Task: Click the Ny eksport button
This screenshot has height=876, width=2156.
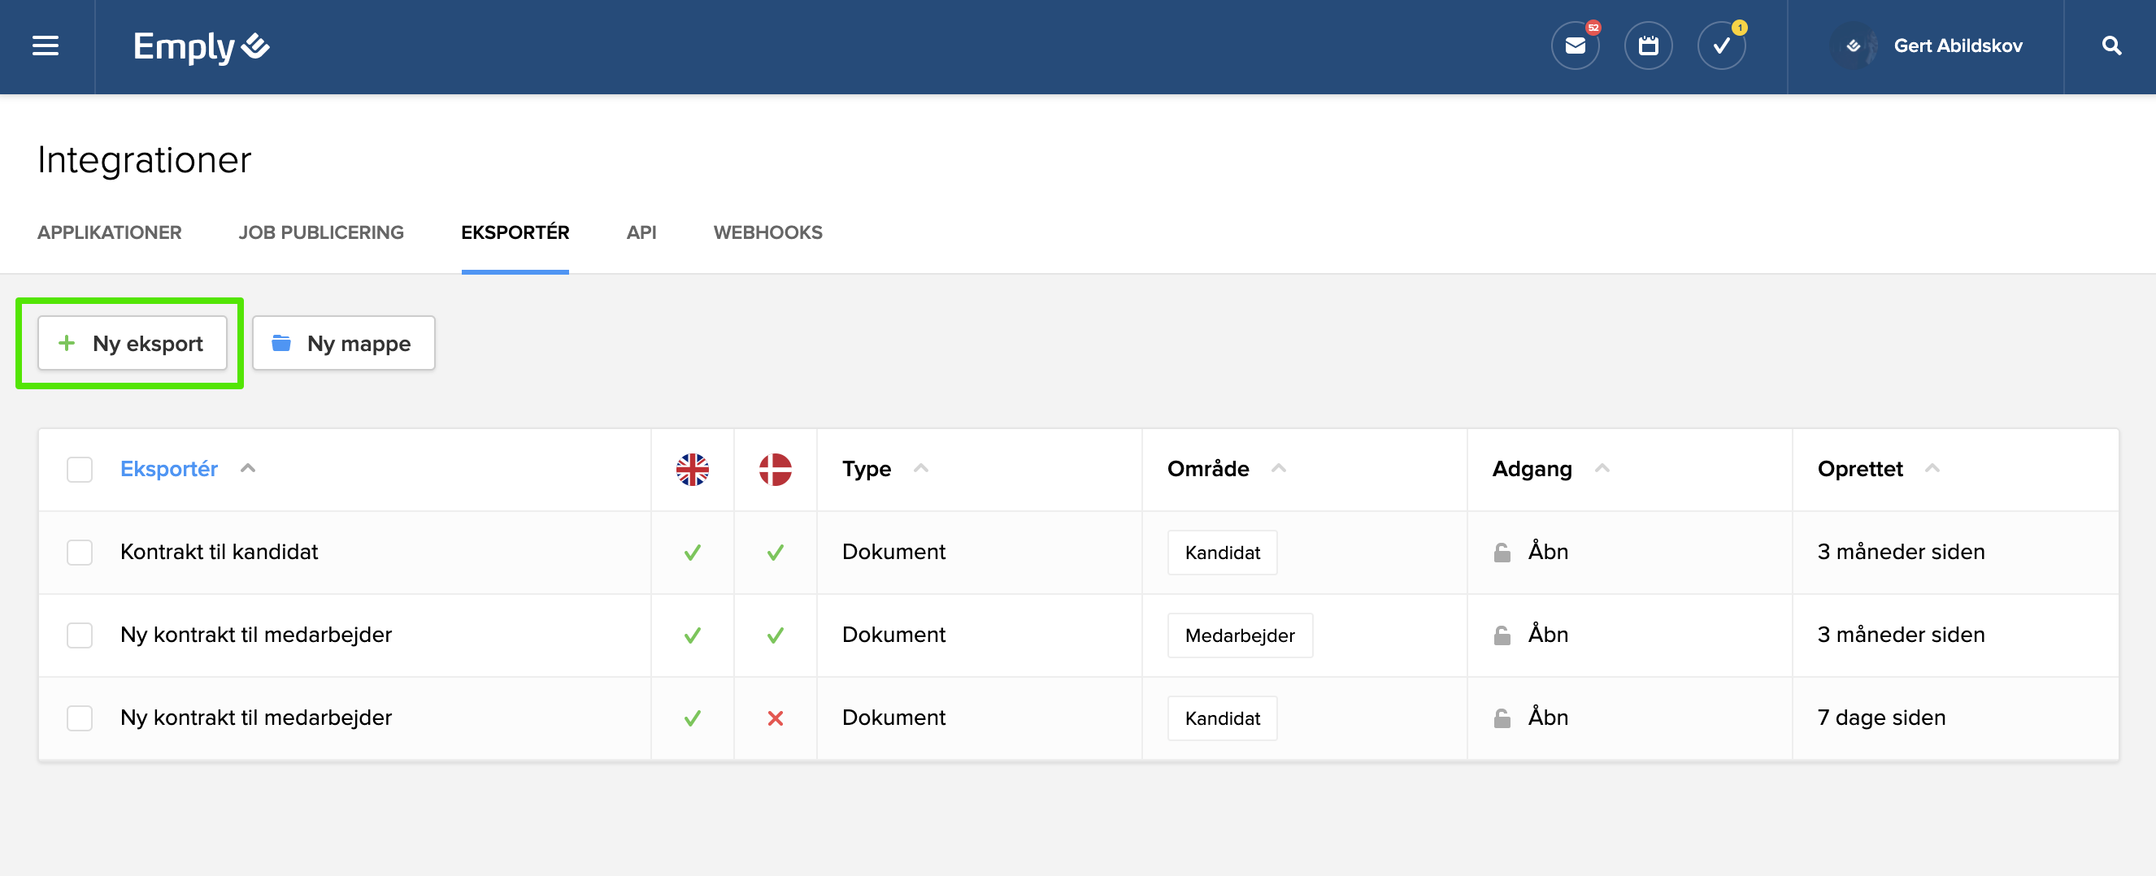Action: tap(133, 343)
